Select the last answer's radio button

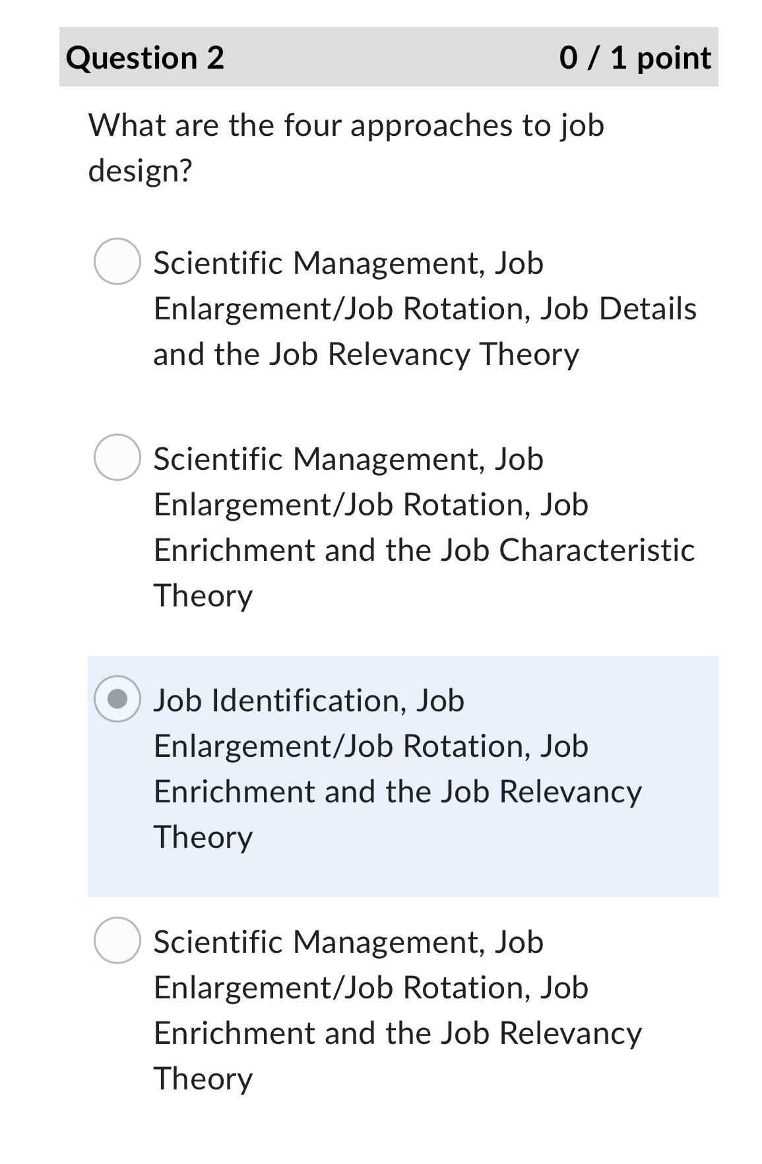click(117, 940)
